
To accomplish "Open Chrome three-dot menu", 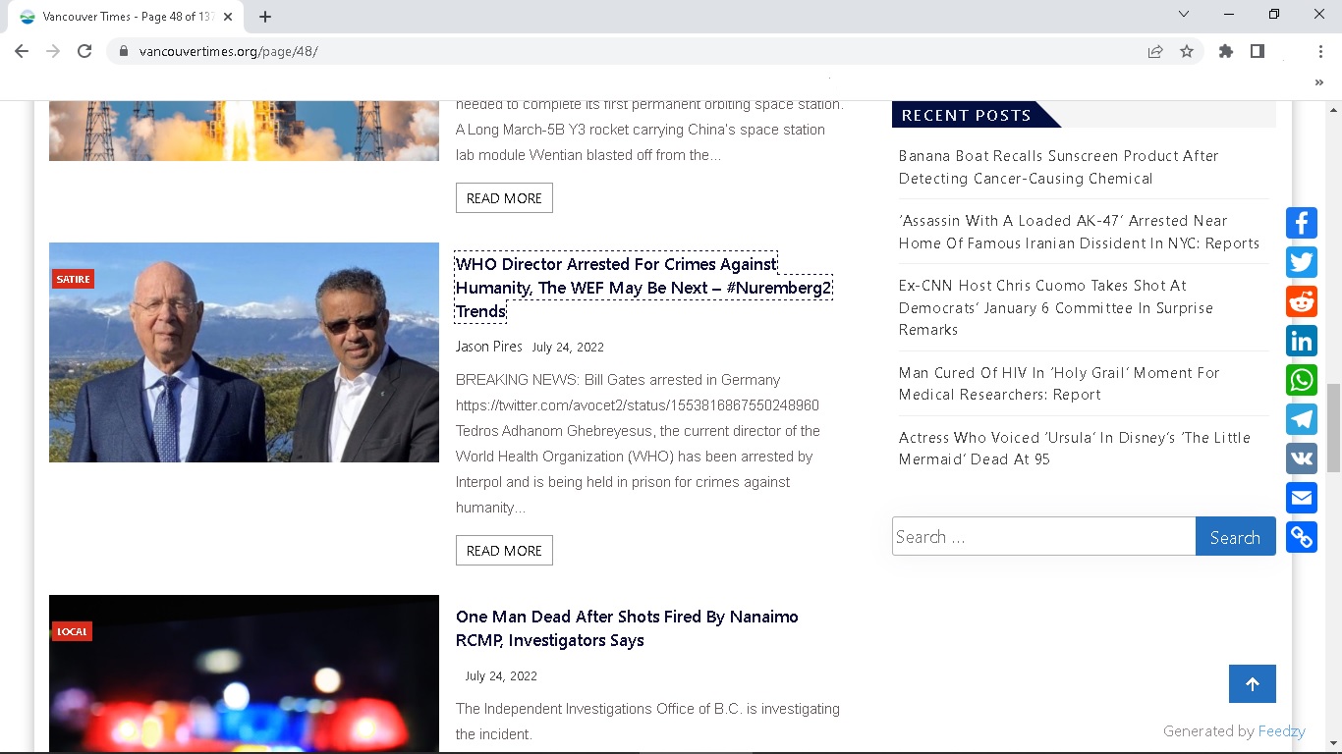I will pyautogui.click(x=1320, y=51).
